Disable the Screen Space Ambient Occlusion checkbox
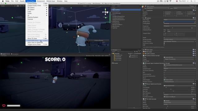The image size is (198, 111). pyautogui.click(x=146, y=63)
